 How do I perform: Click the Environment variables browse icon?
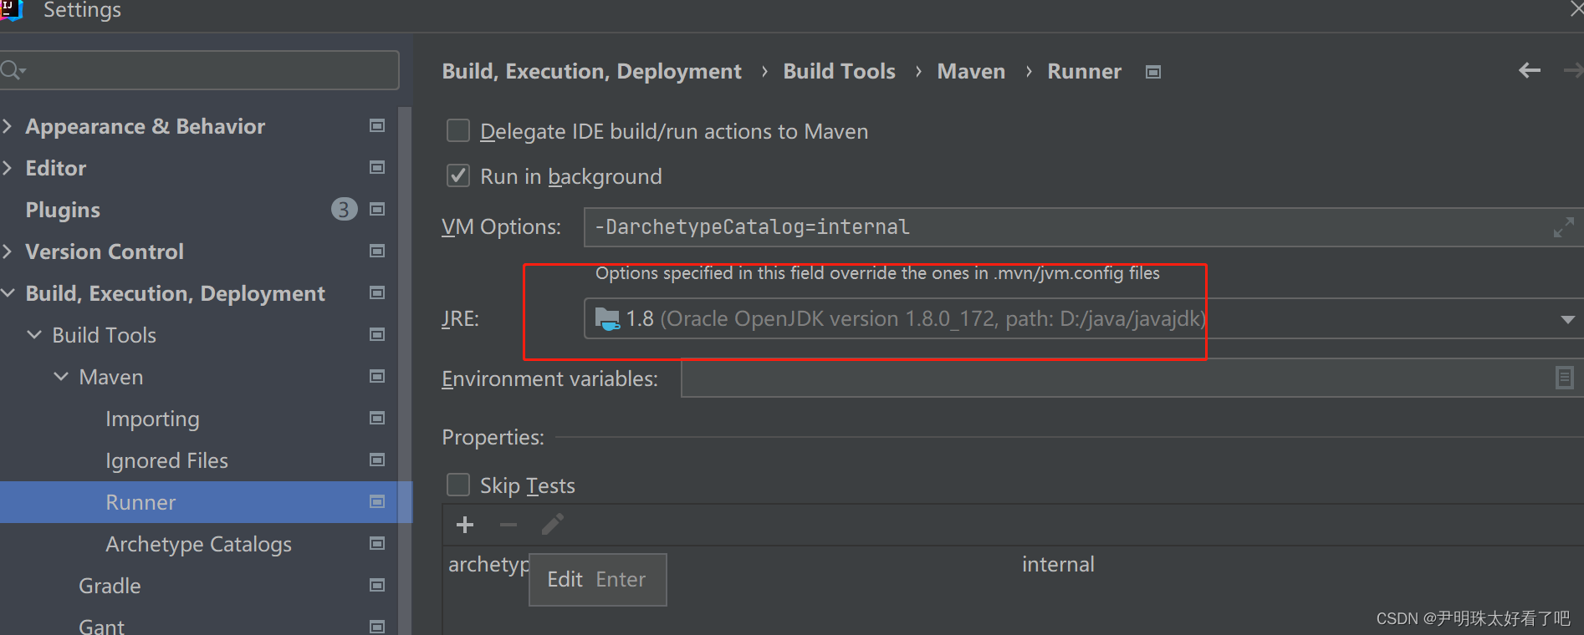click(x=1563, y=378)
